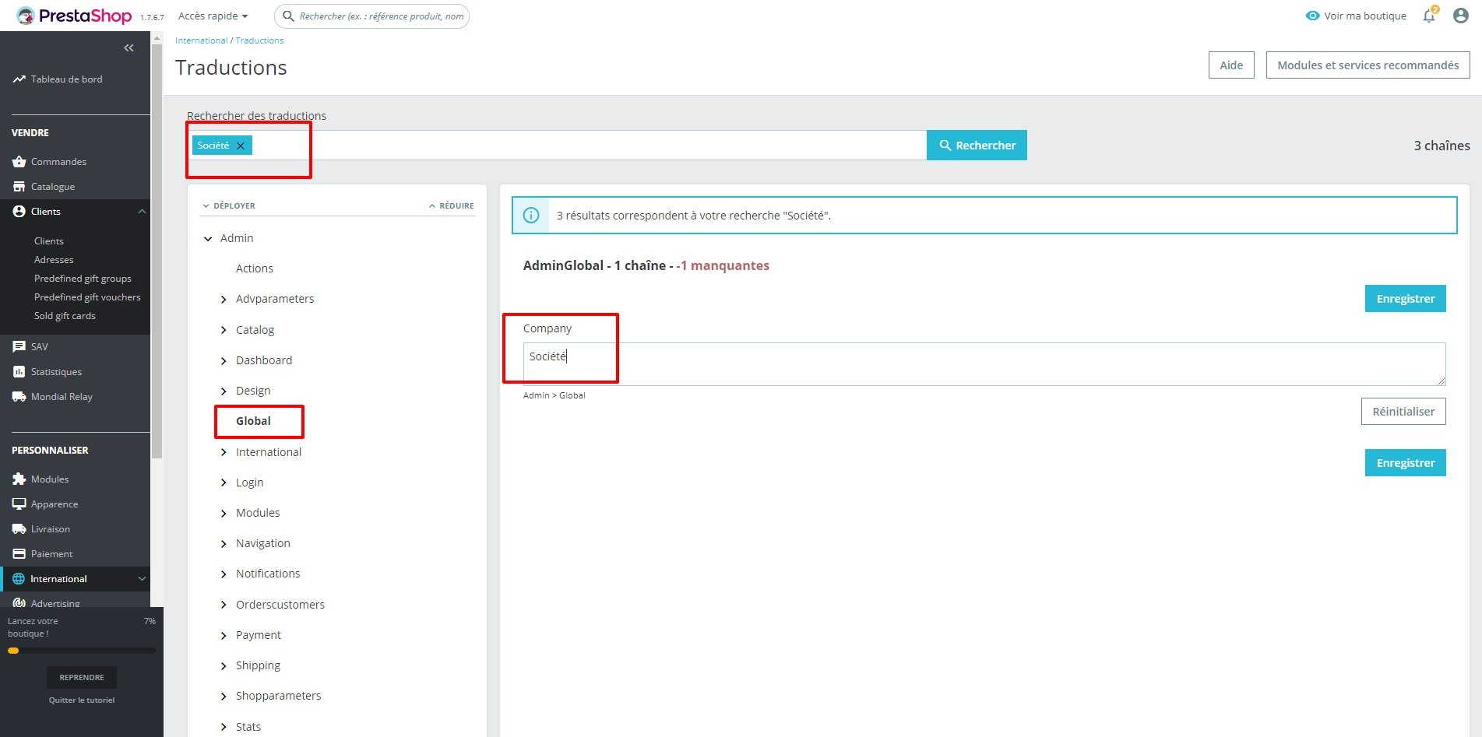Click the Commandes basket icon
Image resolution: width=1482 pixels, height=737 pixels.
19,162
